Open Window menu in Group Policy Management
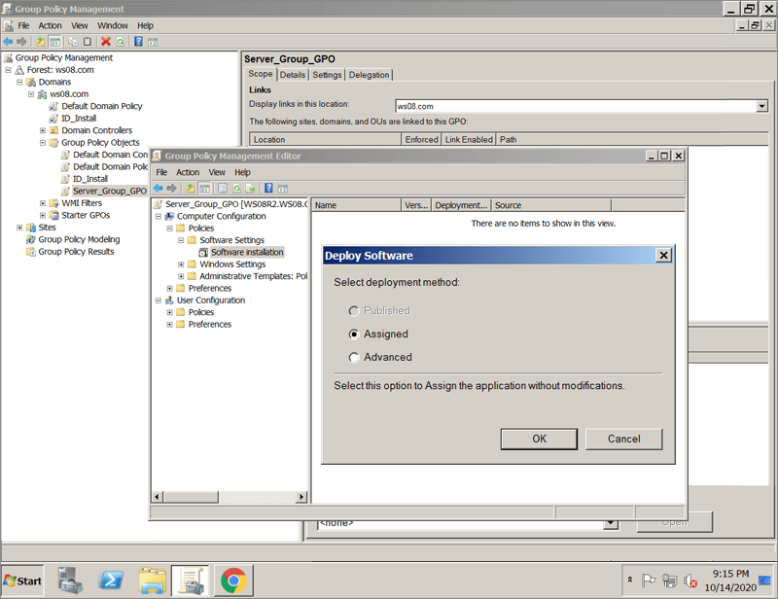 coord(113,25)
